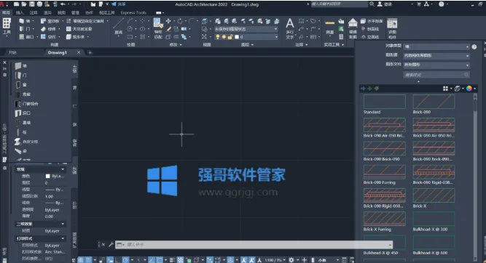Click the help icon beside object type dropdown
This screenshot has height=263, width=486.
pos(474,46)
